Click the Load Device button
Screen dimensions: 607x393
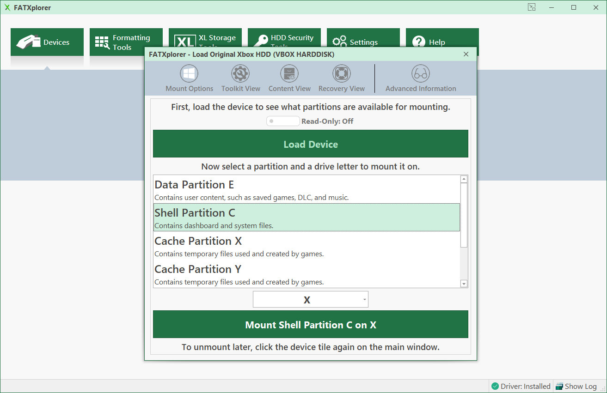(x=311, y=144)
